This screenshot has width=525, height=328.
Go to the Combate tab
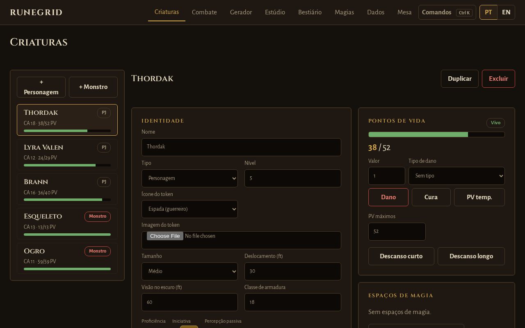tap(204, 12)
